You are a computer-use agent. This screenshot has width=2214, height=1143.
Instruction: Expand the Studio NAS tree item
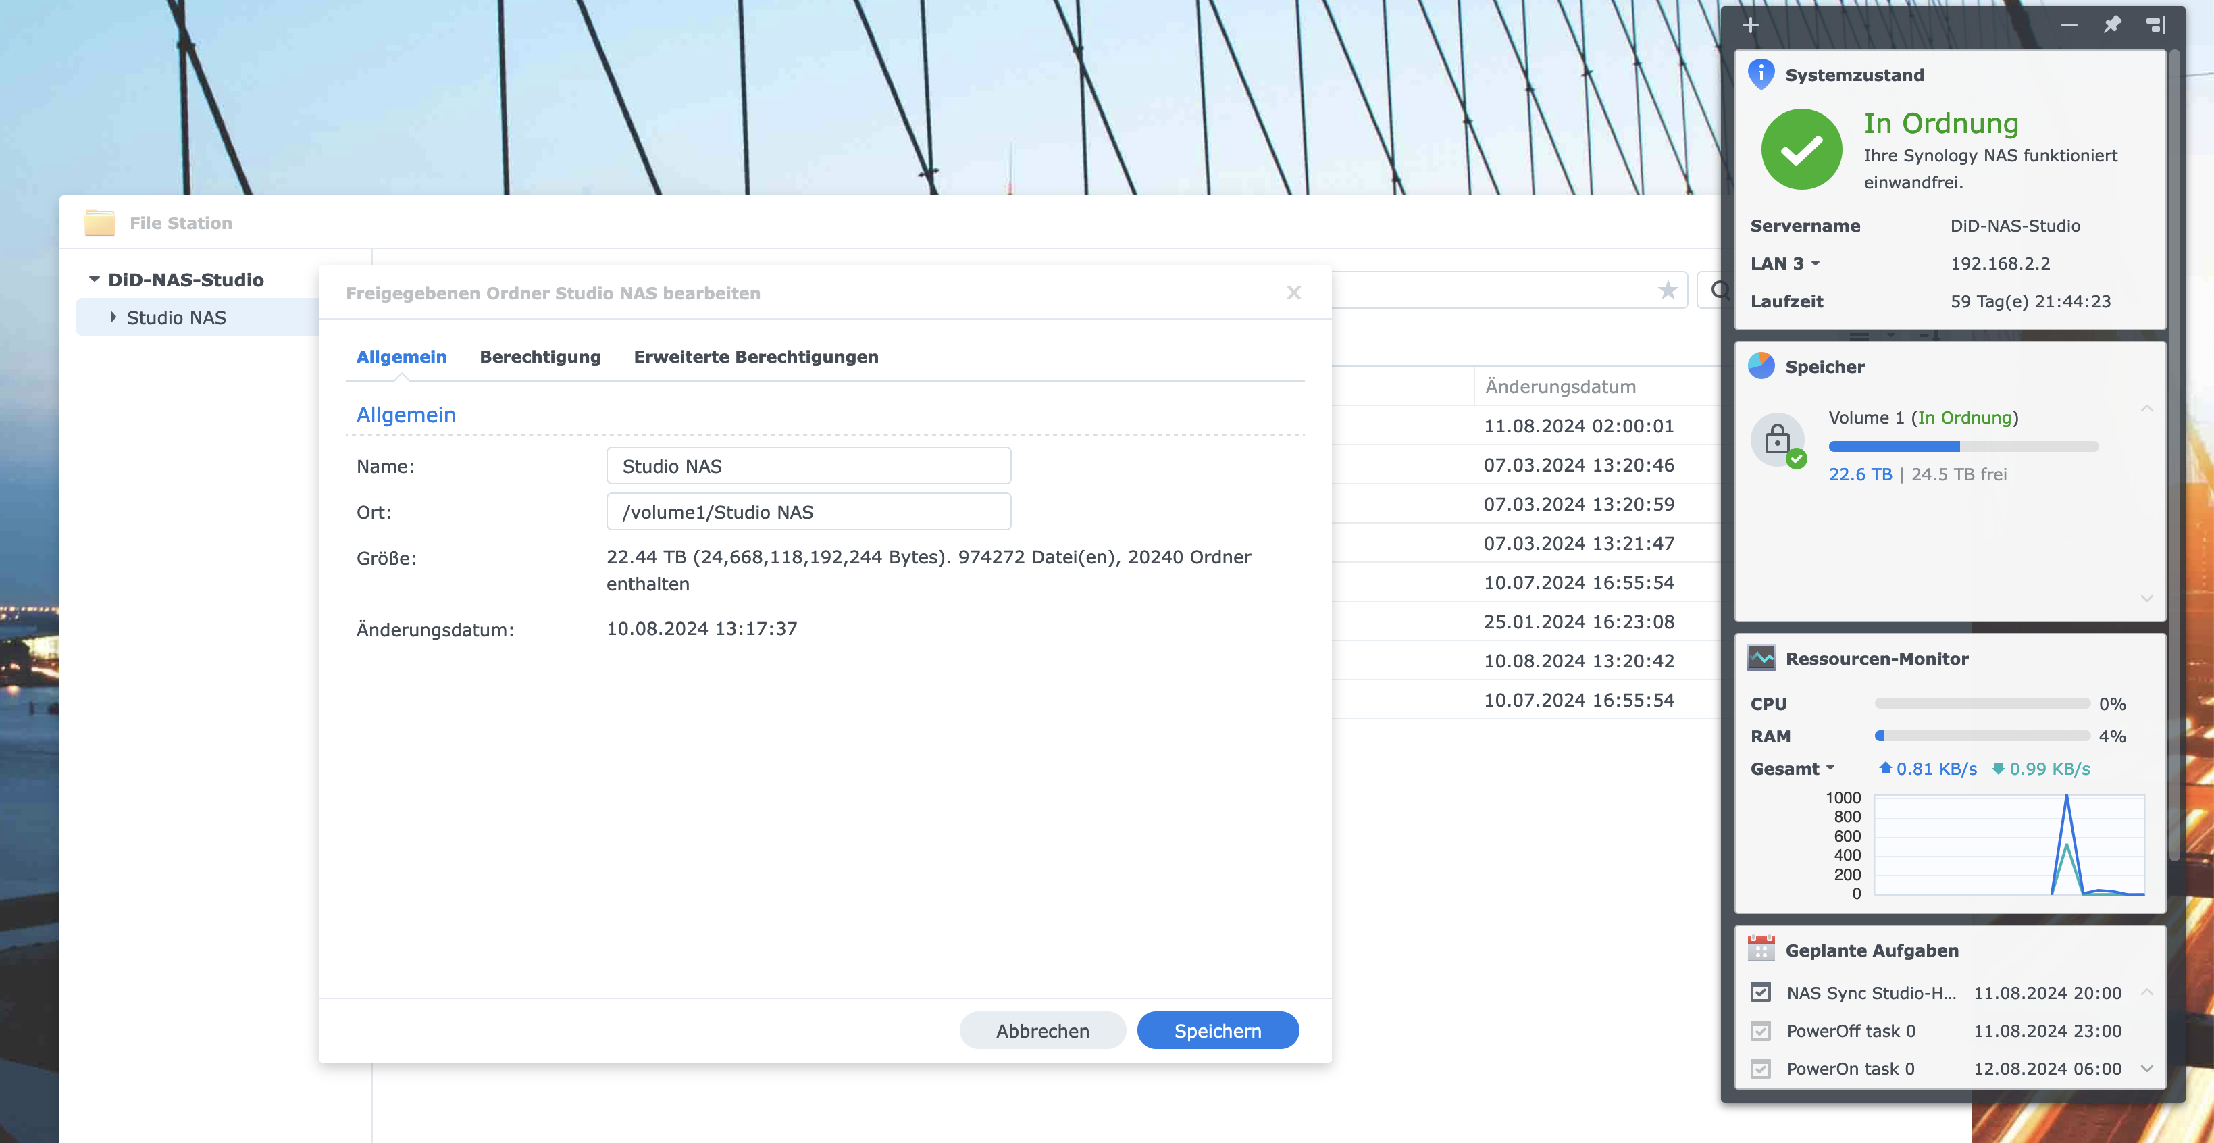click(x=113, y=317)
